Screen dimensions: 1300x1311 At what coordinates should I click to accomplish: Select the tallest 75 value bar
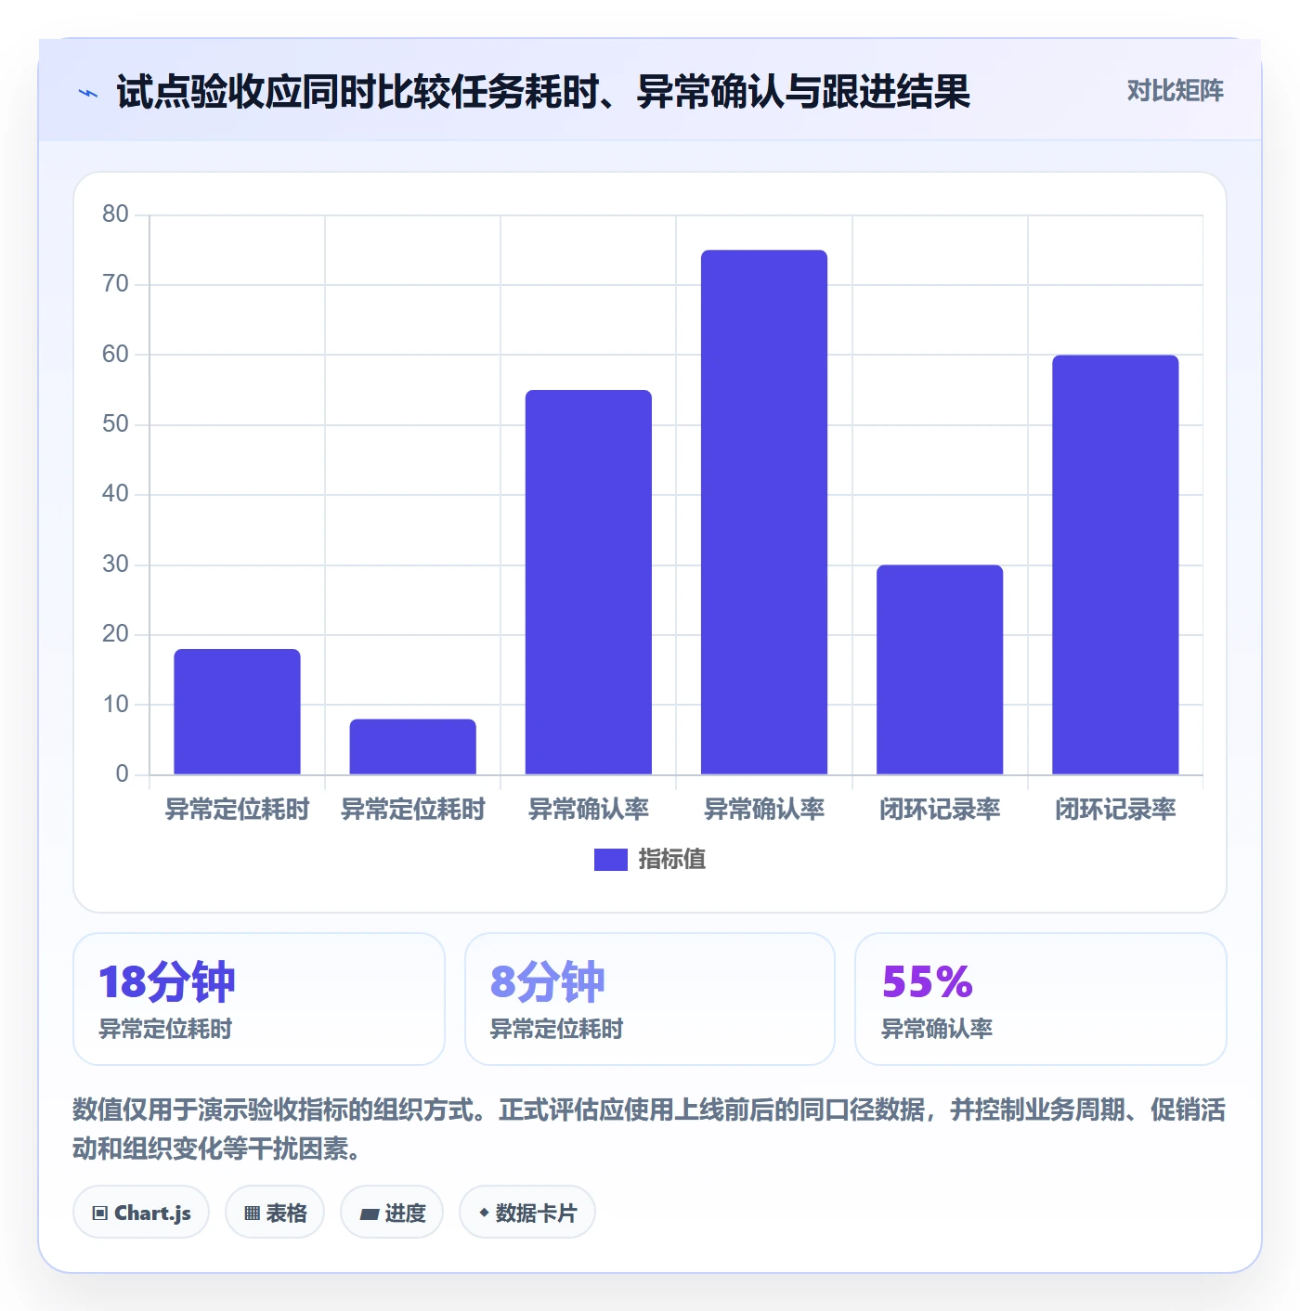coord(764,512)
